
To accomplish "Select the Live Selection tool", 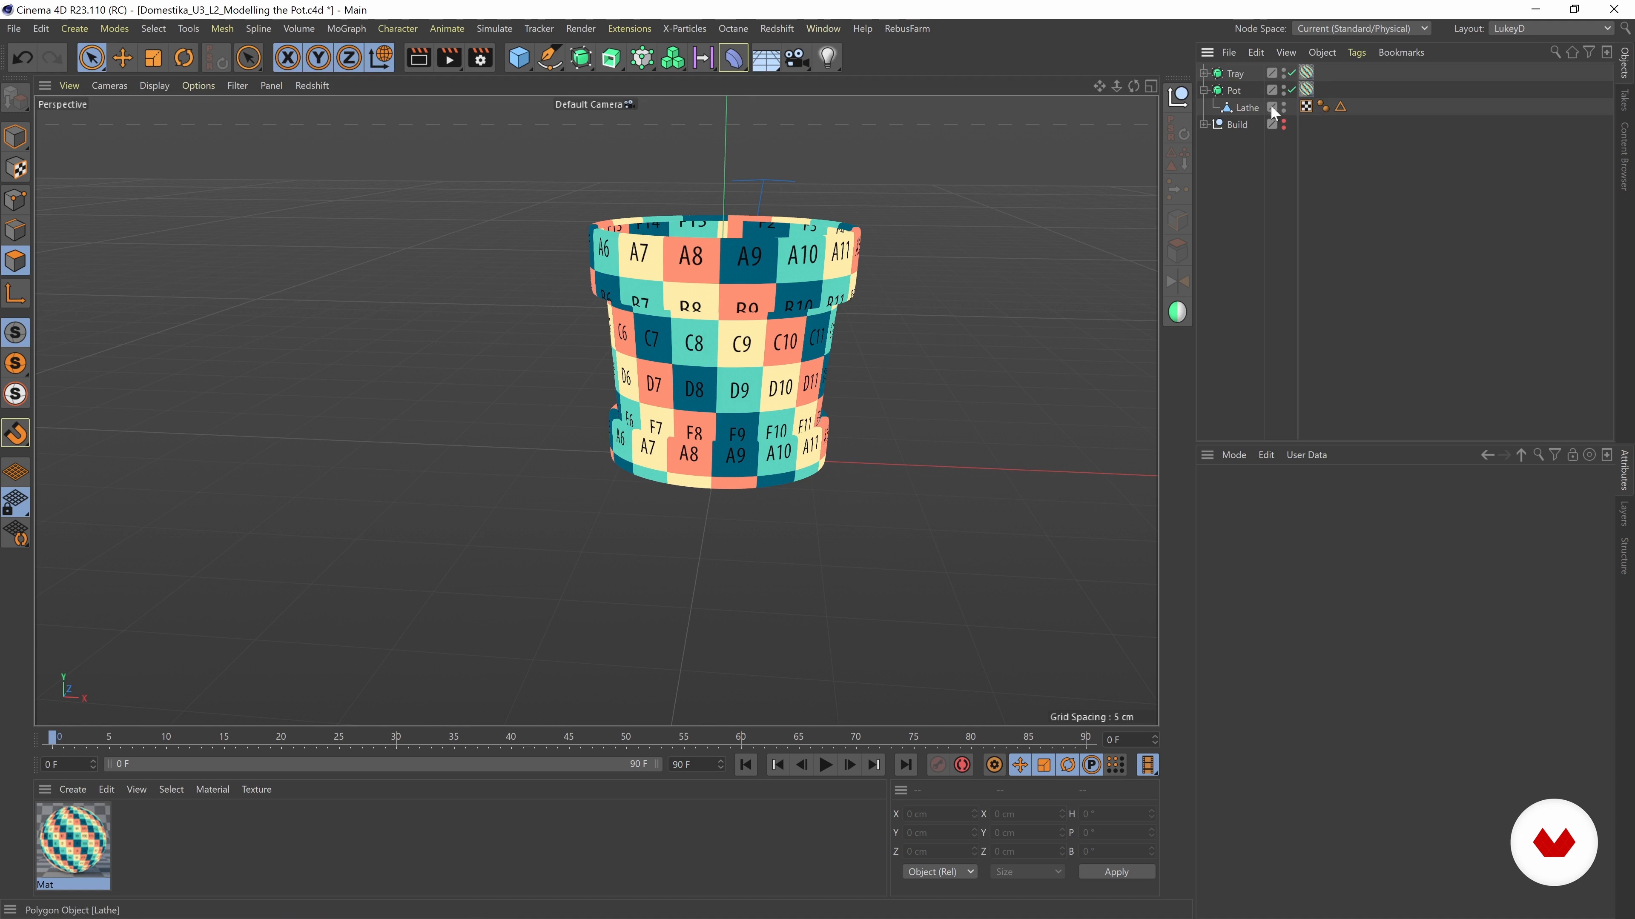I will 92,58.
